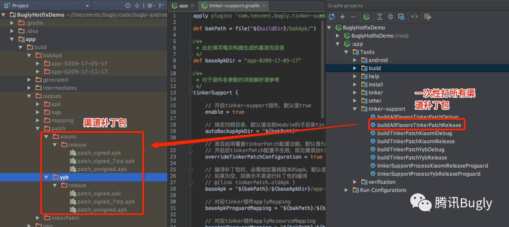This screenshot has width=509, height=227.
Task: Run buildAllFlavorsTinkerPatchRelease task
Action: 415,125
